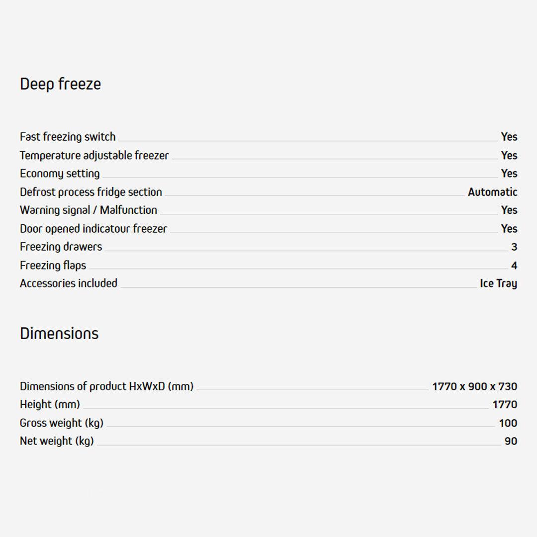Click the Gross weight (kg) label

pyautogui.click(x=62, y=423)
